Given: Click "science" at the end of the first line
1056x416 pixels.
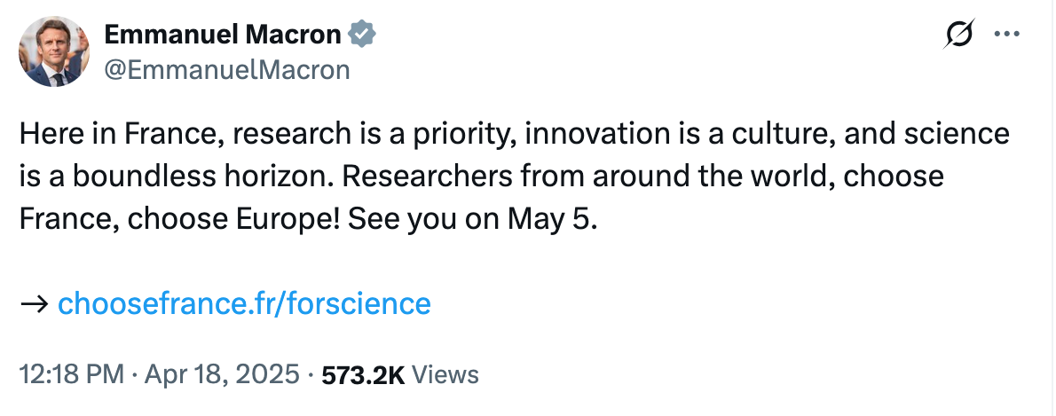Looking at the screenshot, I should (955, 134).
